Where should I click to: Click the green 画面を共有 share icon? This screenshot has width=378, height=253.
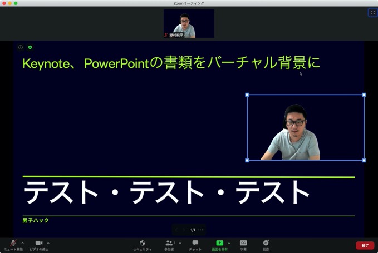pyautogui.click(x=219, y=242)
